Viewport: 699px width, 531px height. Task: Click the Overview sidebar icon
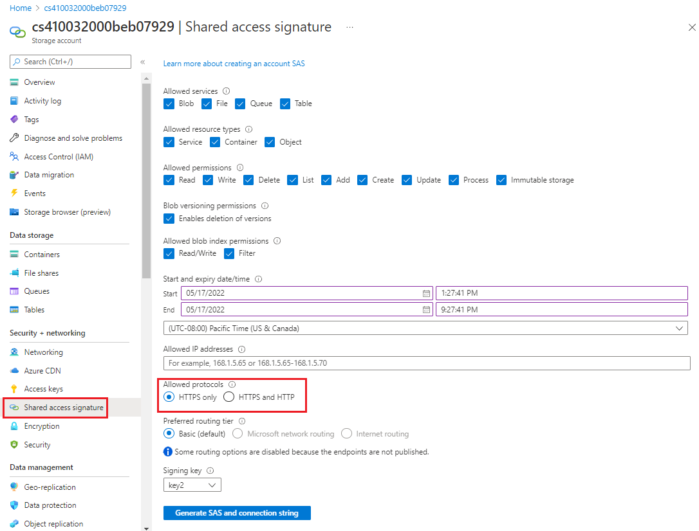coord(14,82)
